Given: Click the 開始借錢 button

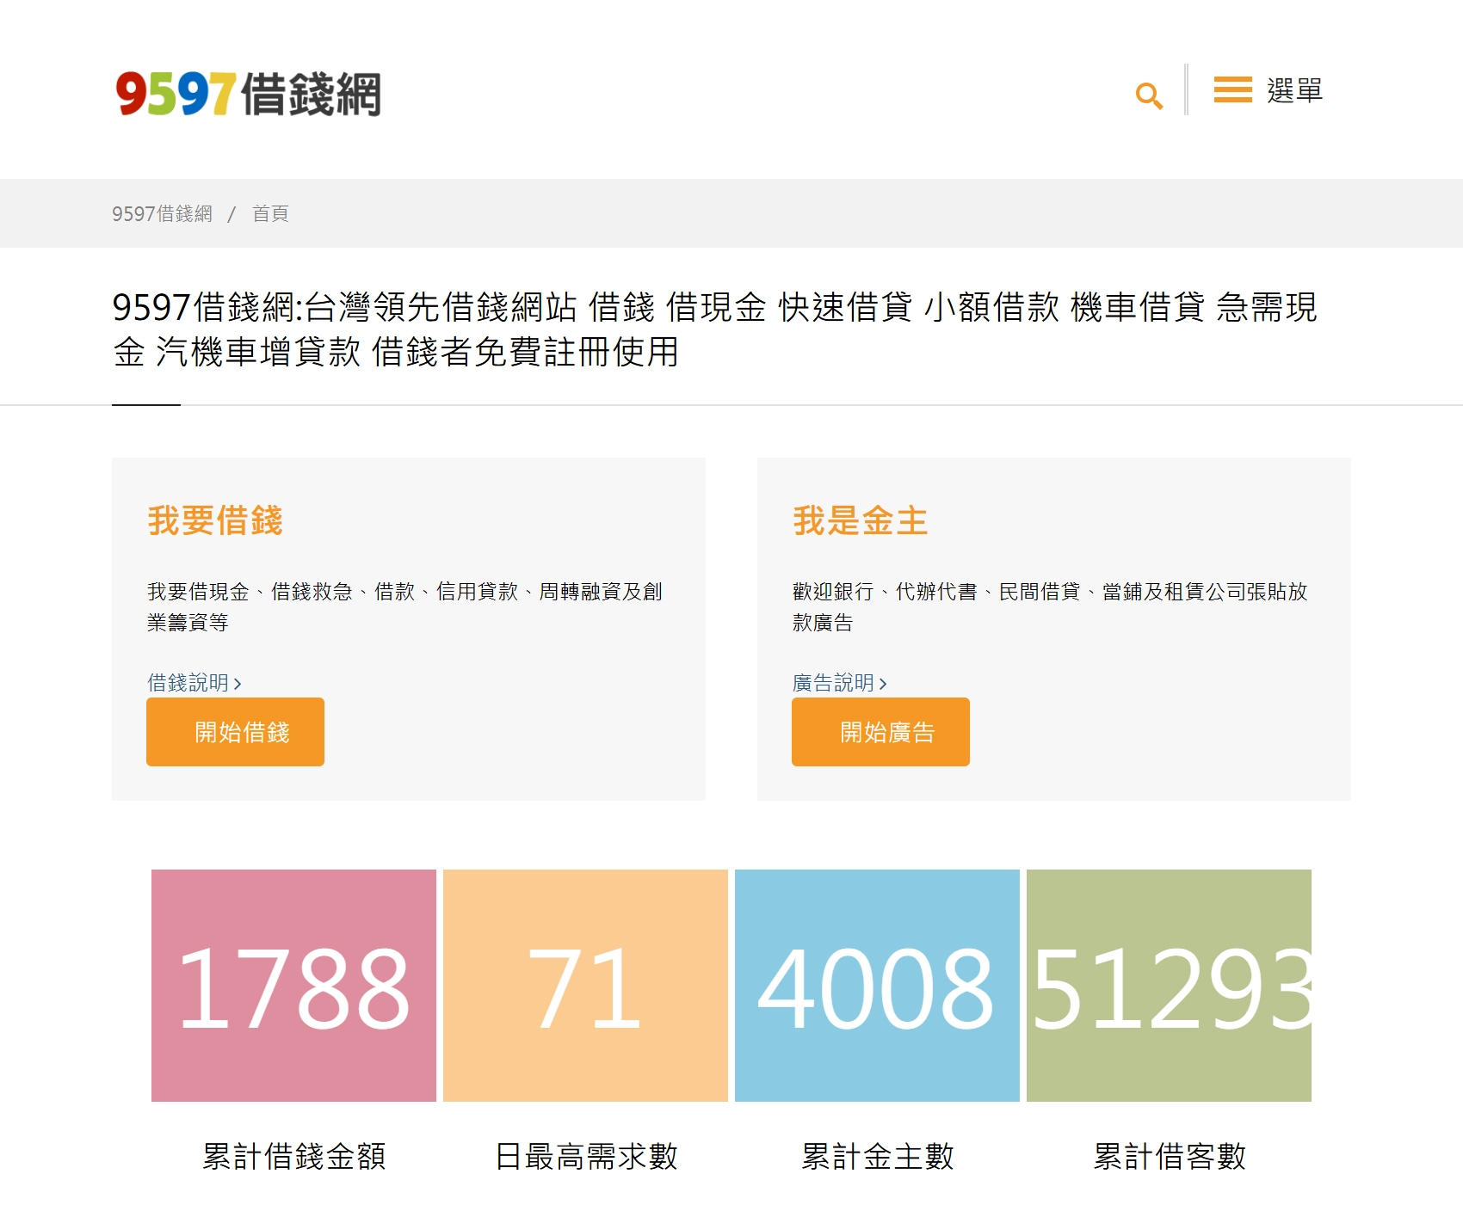Looking at the screenshot, I should point(235,732).
